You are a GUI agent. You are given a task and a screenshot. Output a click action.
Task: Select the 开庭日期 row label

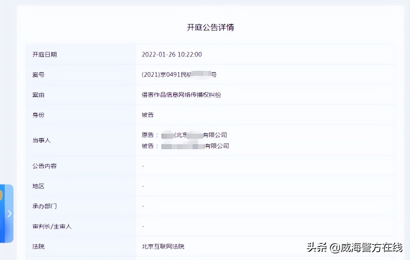pyautogui.click(x=44, y=54)
